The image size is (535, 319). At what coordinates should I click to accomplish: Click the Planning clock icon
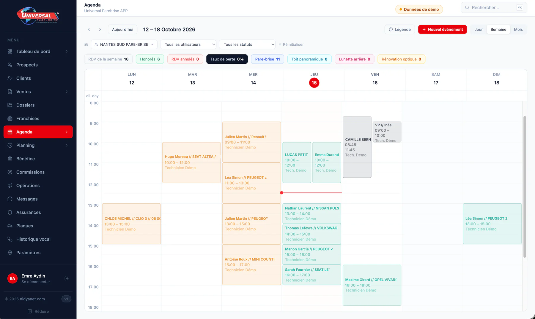10,145
